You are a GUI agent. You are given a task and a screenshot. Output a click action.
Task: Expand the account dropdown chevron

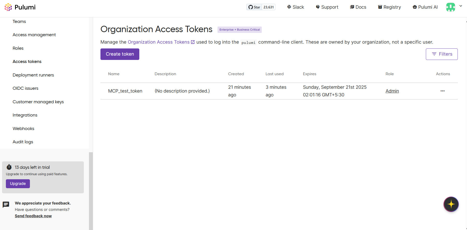click(461, 6)
